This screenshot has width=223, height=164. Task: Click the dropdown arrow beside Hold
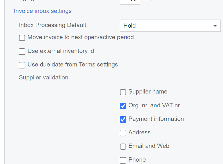[215, 26]
